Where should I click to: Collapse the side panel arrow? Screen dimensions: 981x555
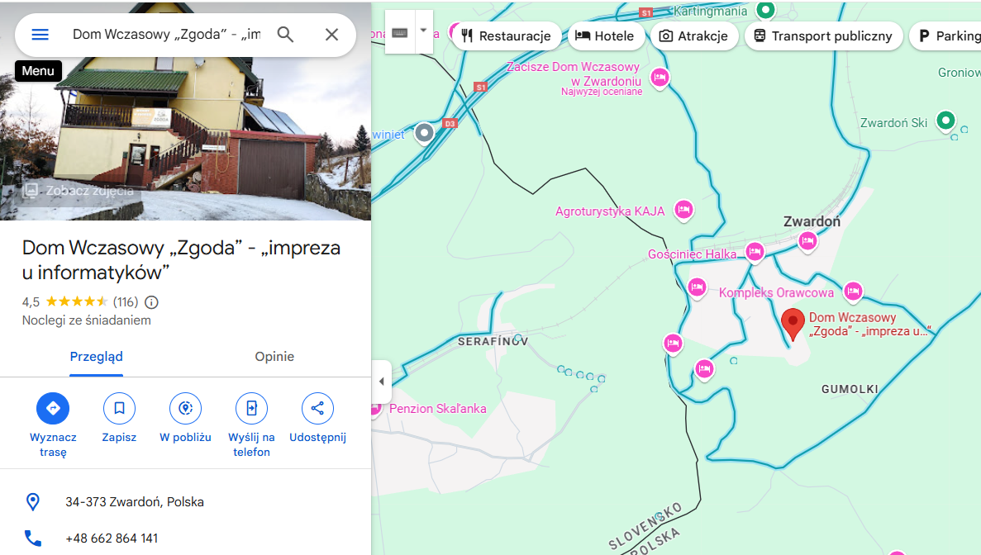click(x=382, y=382)
